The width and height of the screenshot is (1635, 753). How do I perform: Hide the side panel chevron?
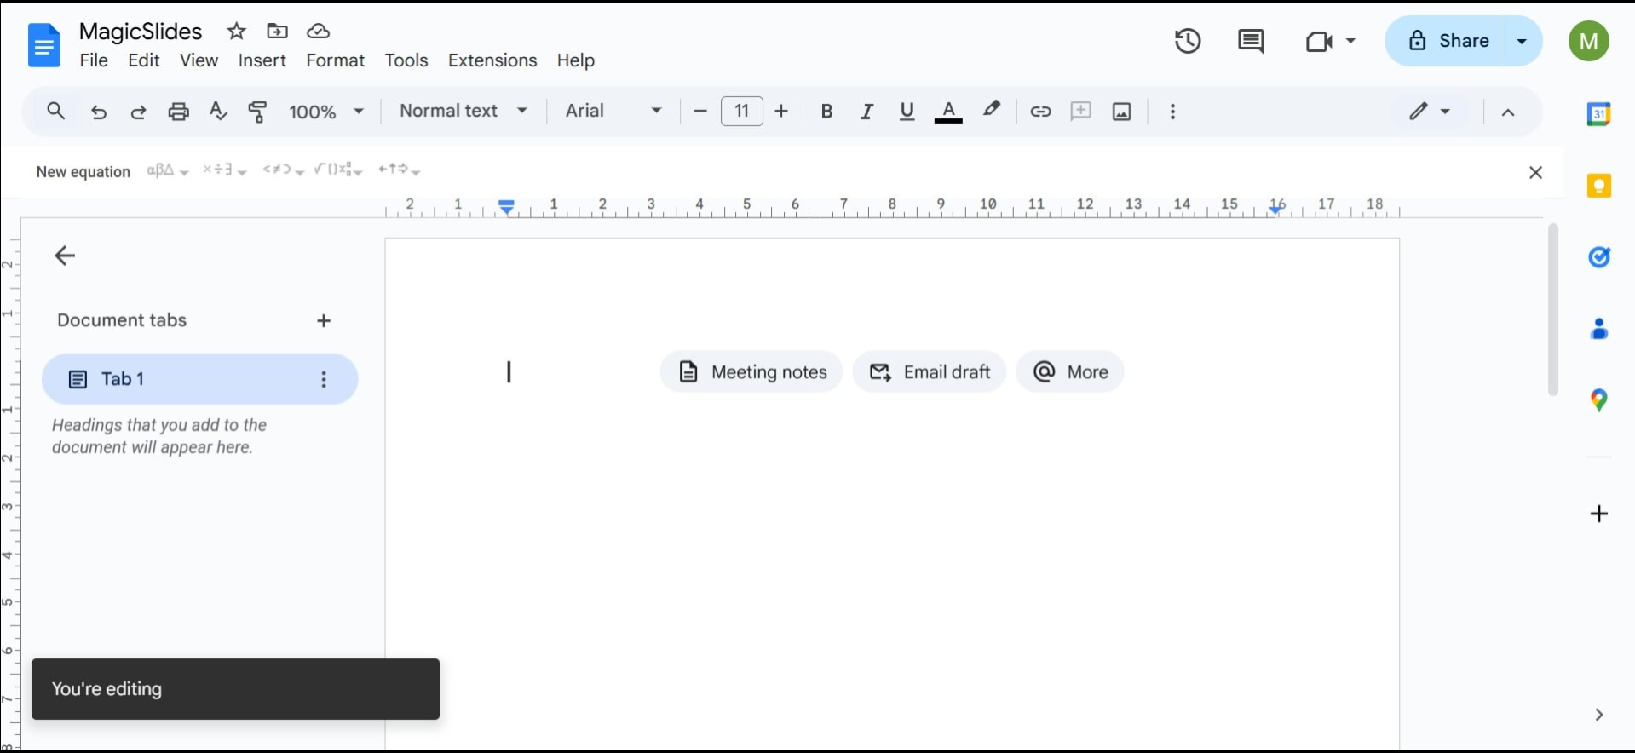click(x=1598, y=715)
